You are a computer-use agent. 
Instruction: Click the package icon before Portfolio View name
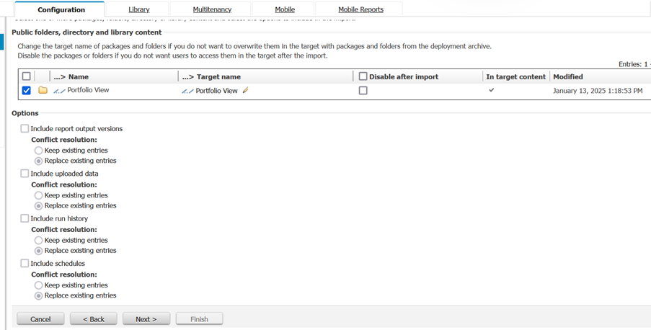click(59, 91)
